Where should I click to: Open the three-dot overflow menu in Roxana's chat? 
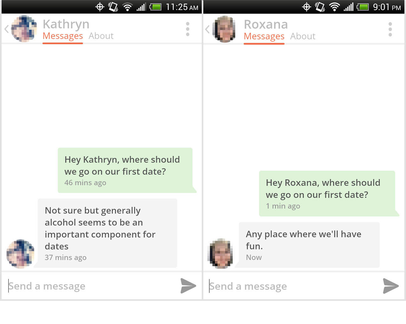[x=390, y=30]
